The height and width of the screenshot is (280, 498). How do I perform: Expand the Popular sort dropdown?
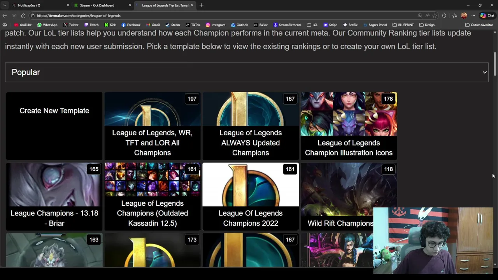pos(247,72)
